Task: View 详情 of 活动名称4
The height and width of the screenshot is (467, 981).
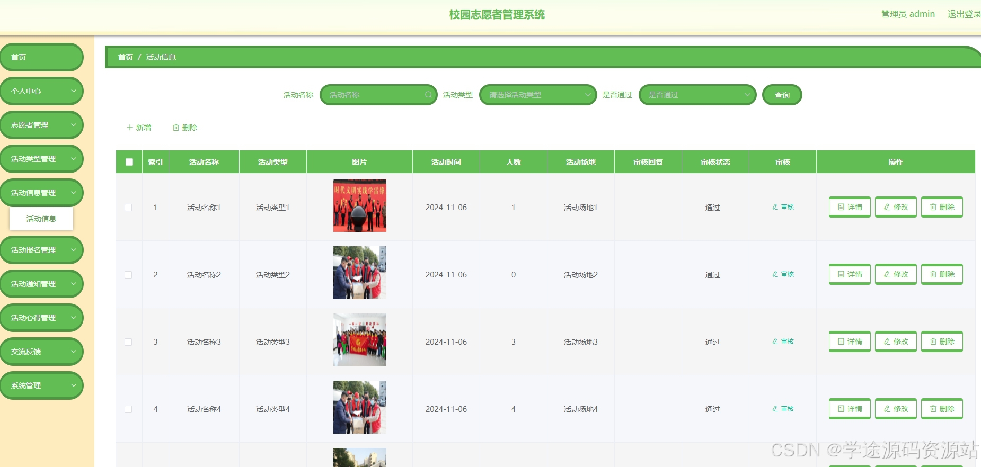Action: coord(850,409)
